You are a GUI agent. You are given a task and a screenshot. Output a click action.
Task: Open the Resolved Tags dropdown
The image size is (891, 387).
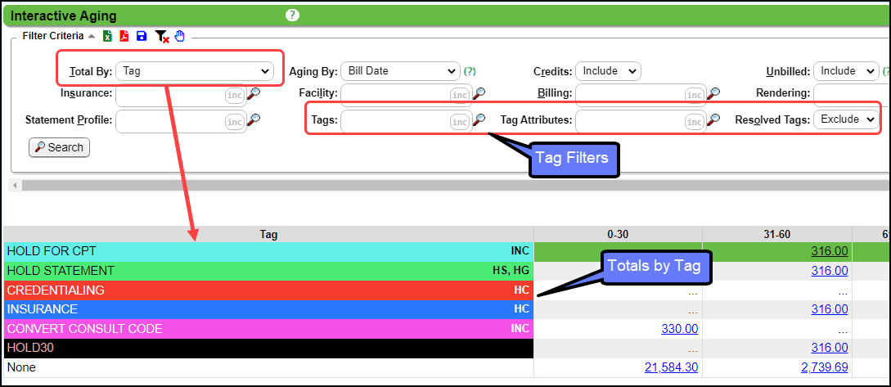point(846,119)
